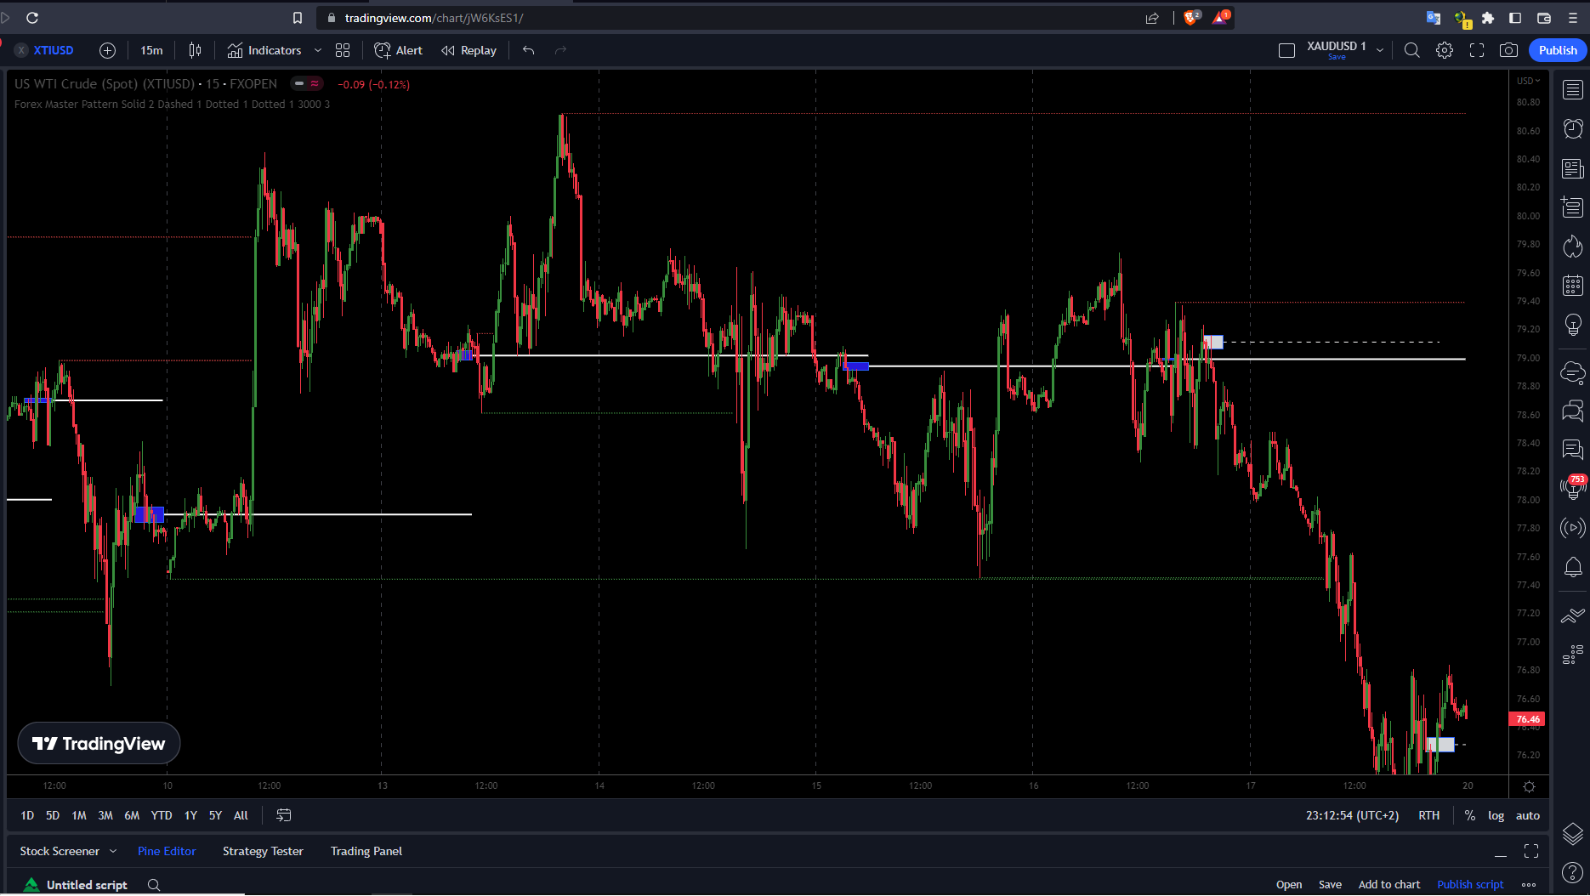Viewport: 1590px width, 896px height.
Task: Open the object tree layers icon
Action: 1573,834
